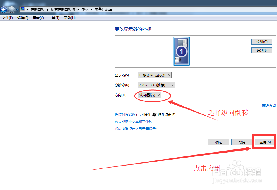Click the 确定 OK button
Image resolution: width=277 pixels, height=190 pixels.
(x=218, y=142)
